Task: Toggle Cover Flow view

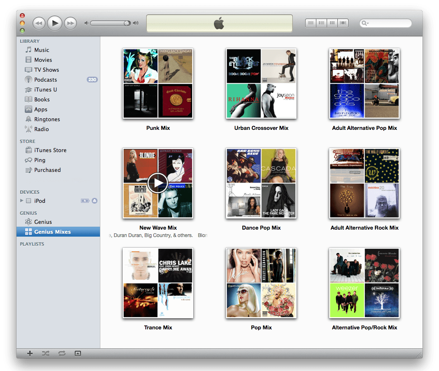Action: tap(343, 23)
